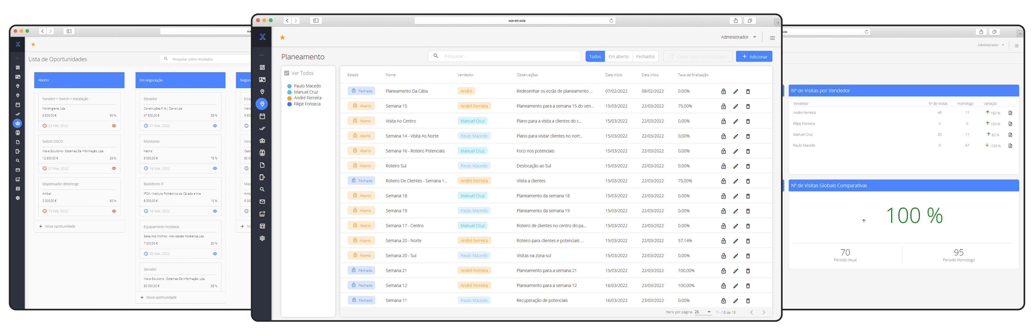Open the settings gear in Planeamento sidebar

262,238
